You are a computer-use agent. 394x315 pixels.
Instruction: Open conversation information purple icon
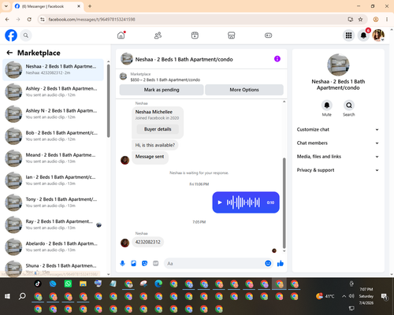[x=277, y=59]
